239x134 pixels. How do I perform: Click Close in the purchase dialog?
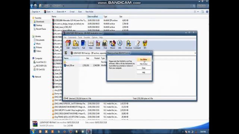pyautogui.click(x=144, y=68)
